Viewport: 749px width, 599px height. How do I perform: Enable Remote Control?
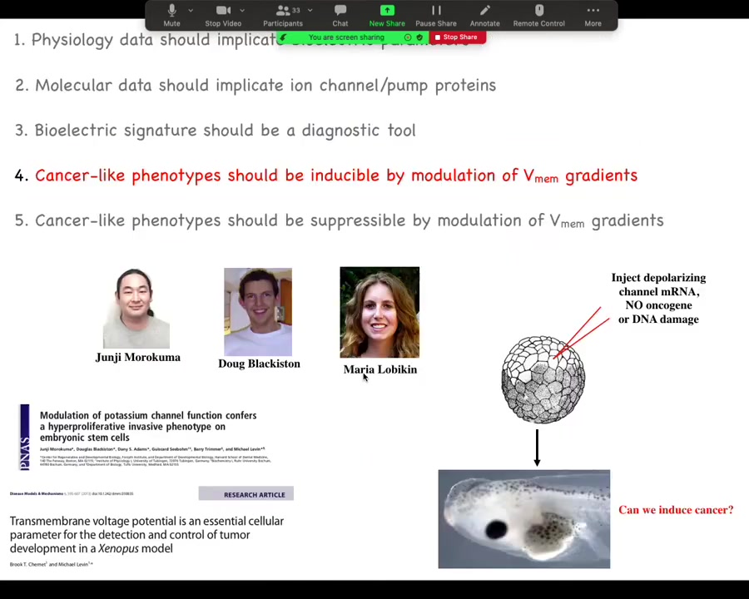click(x=538, y=15)
